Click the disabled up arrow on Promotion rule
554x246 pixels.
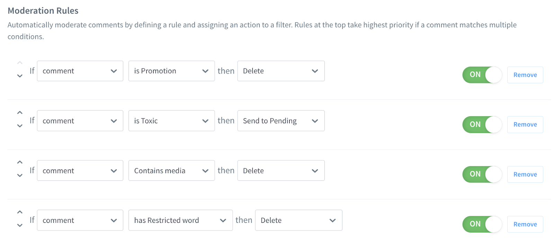point(20,63)
